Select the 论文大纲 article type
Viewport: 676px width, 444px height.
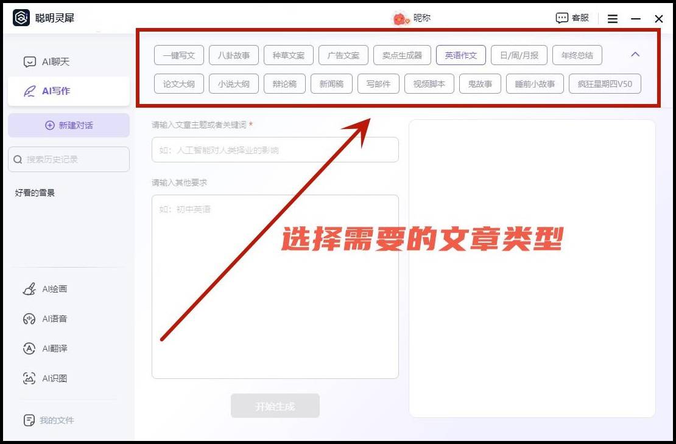[179, 83]
